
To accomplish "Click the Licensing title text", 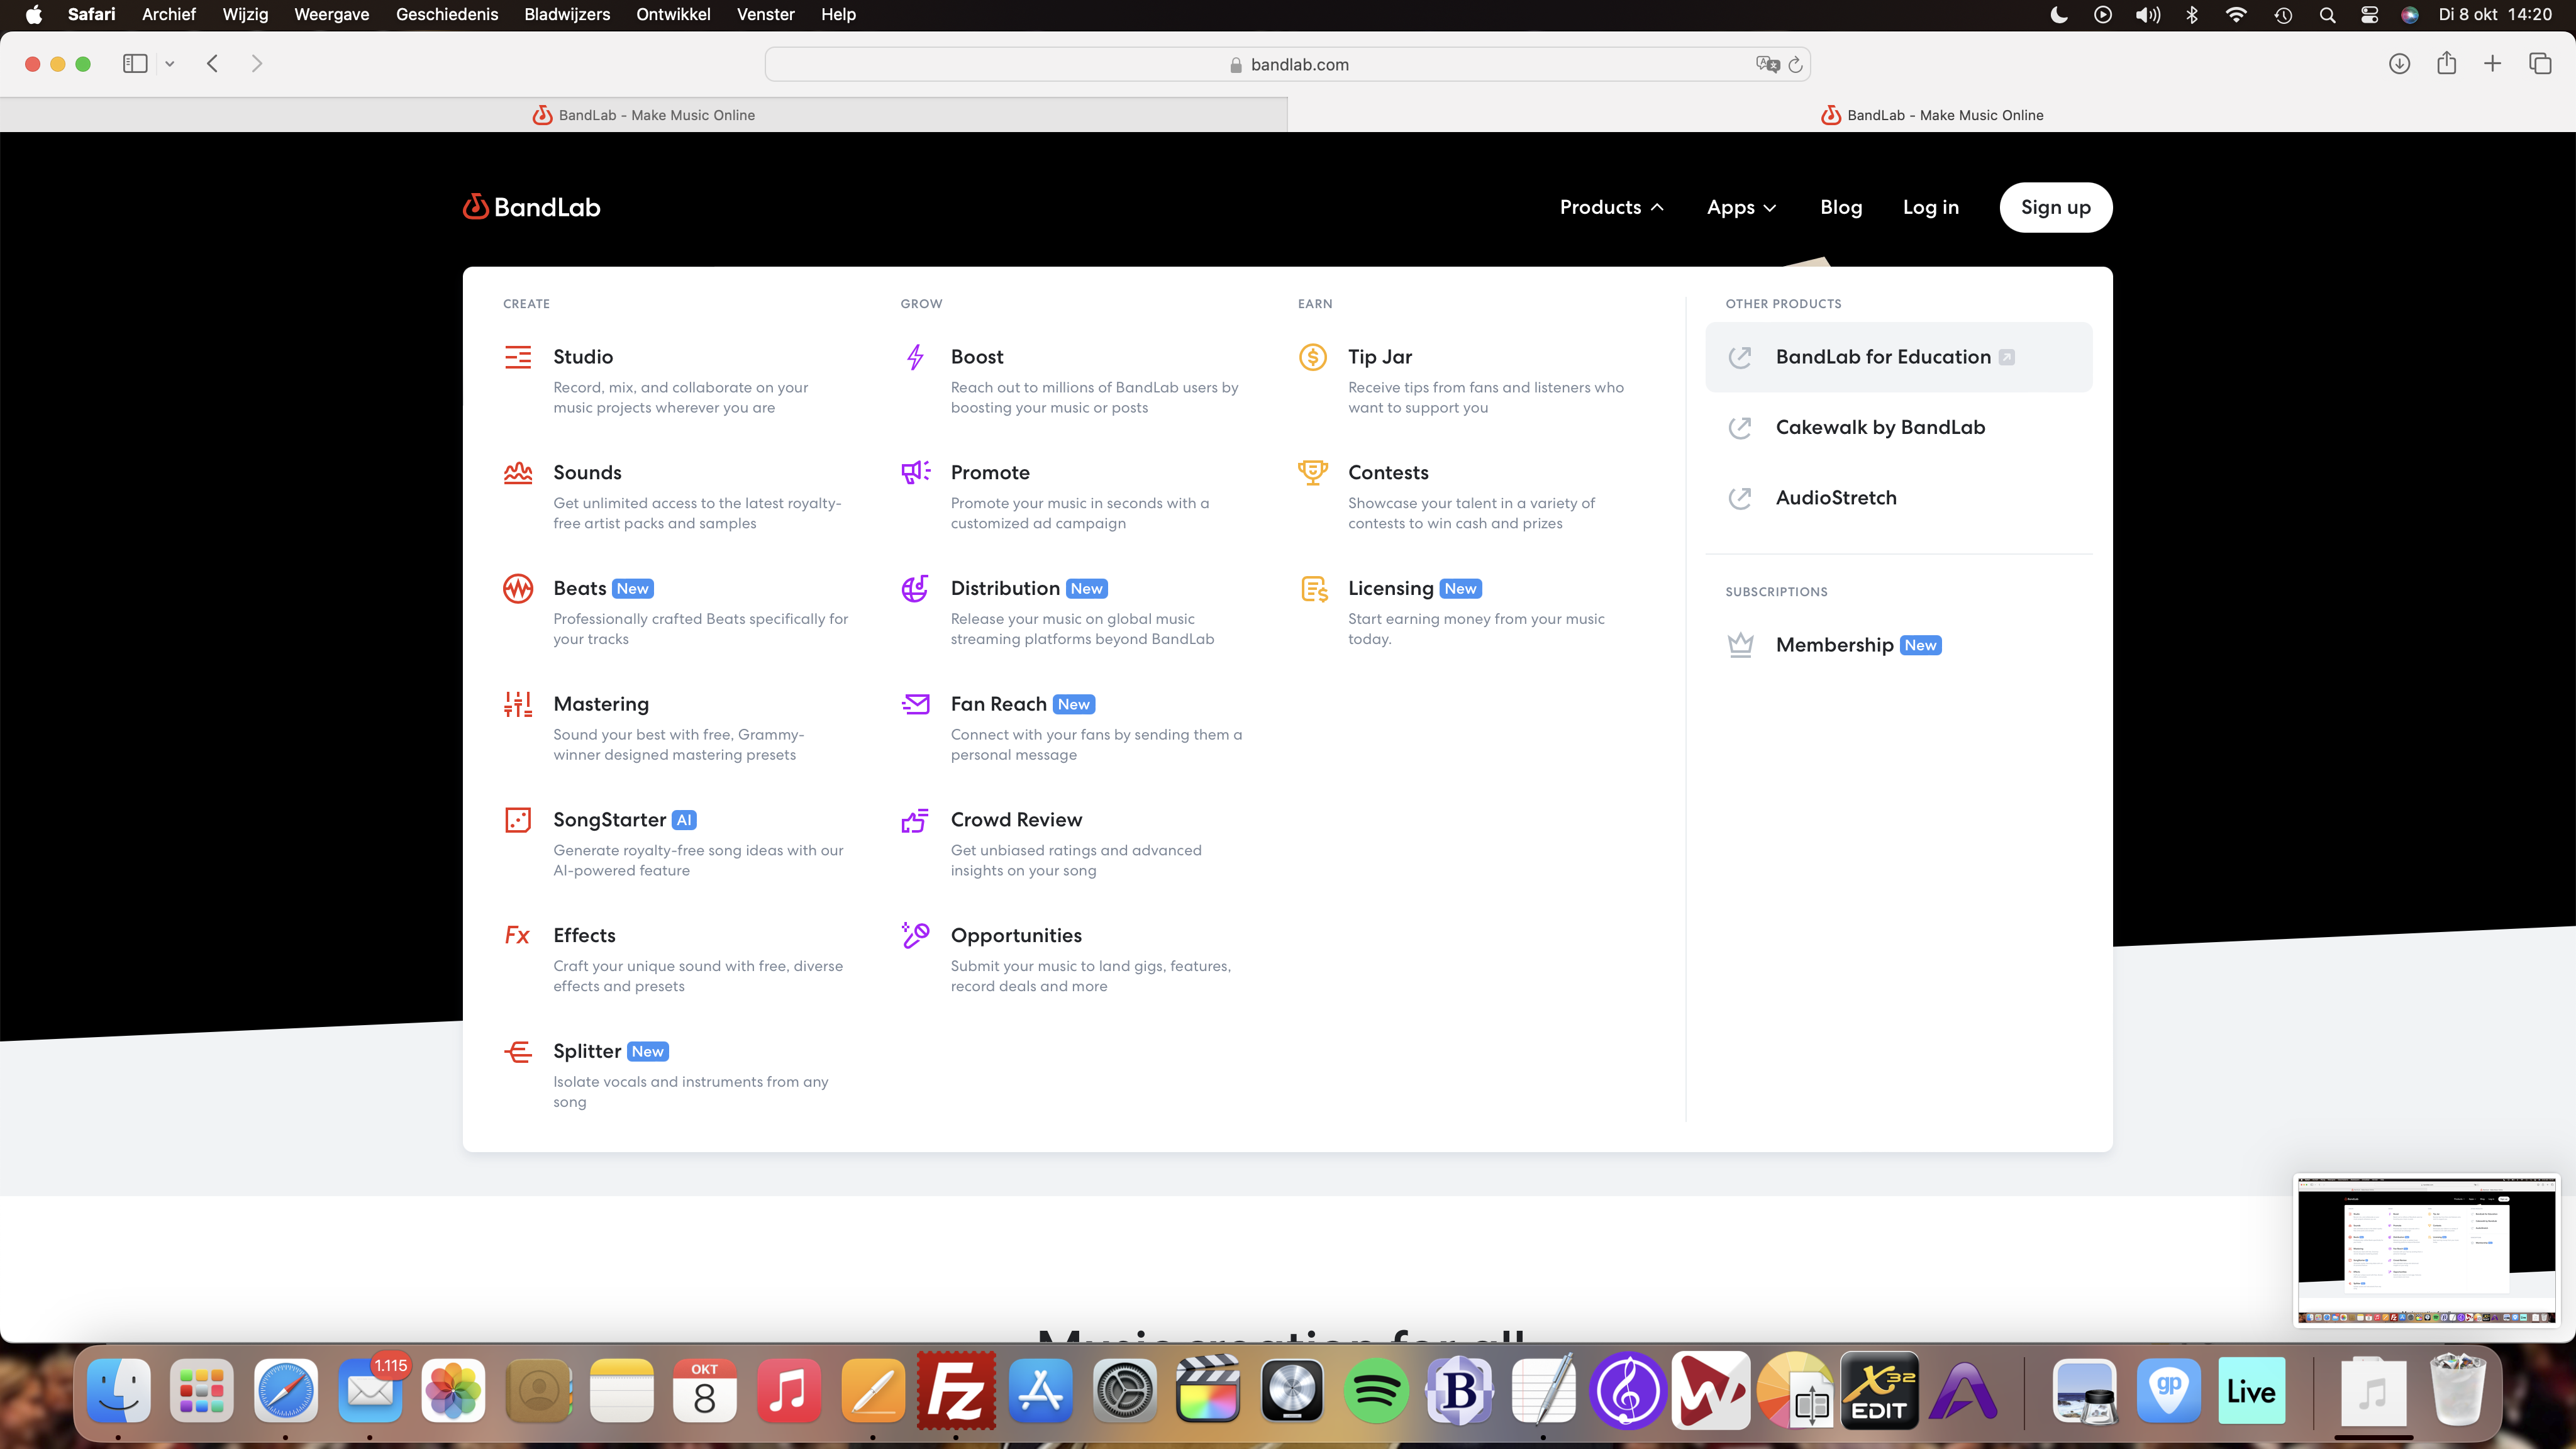I will click(x=1390, y=588).
